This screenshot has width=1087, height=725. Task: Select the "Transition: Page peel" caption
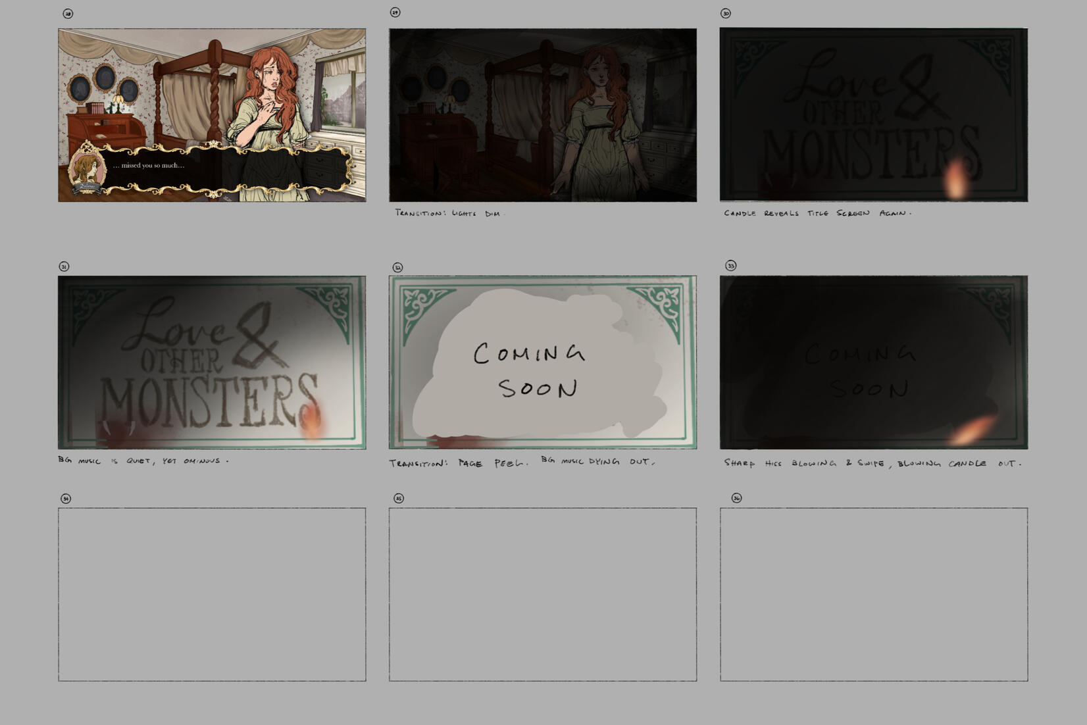coord(459,463)
